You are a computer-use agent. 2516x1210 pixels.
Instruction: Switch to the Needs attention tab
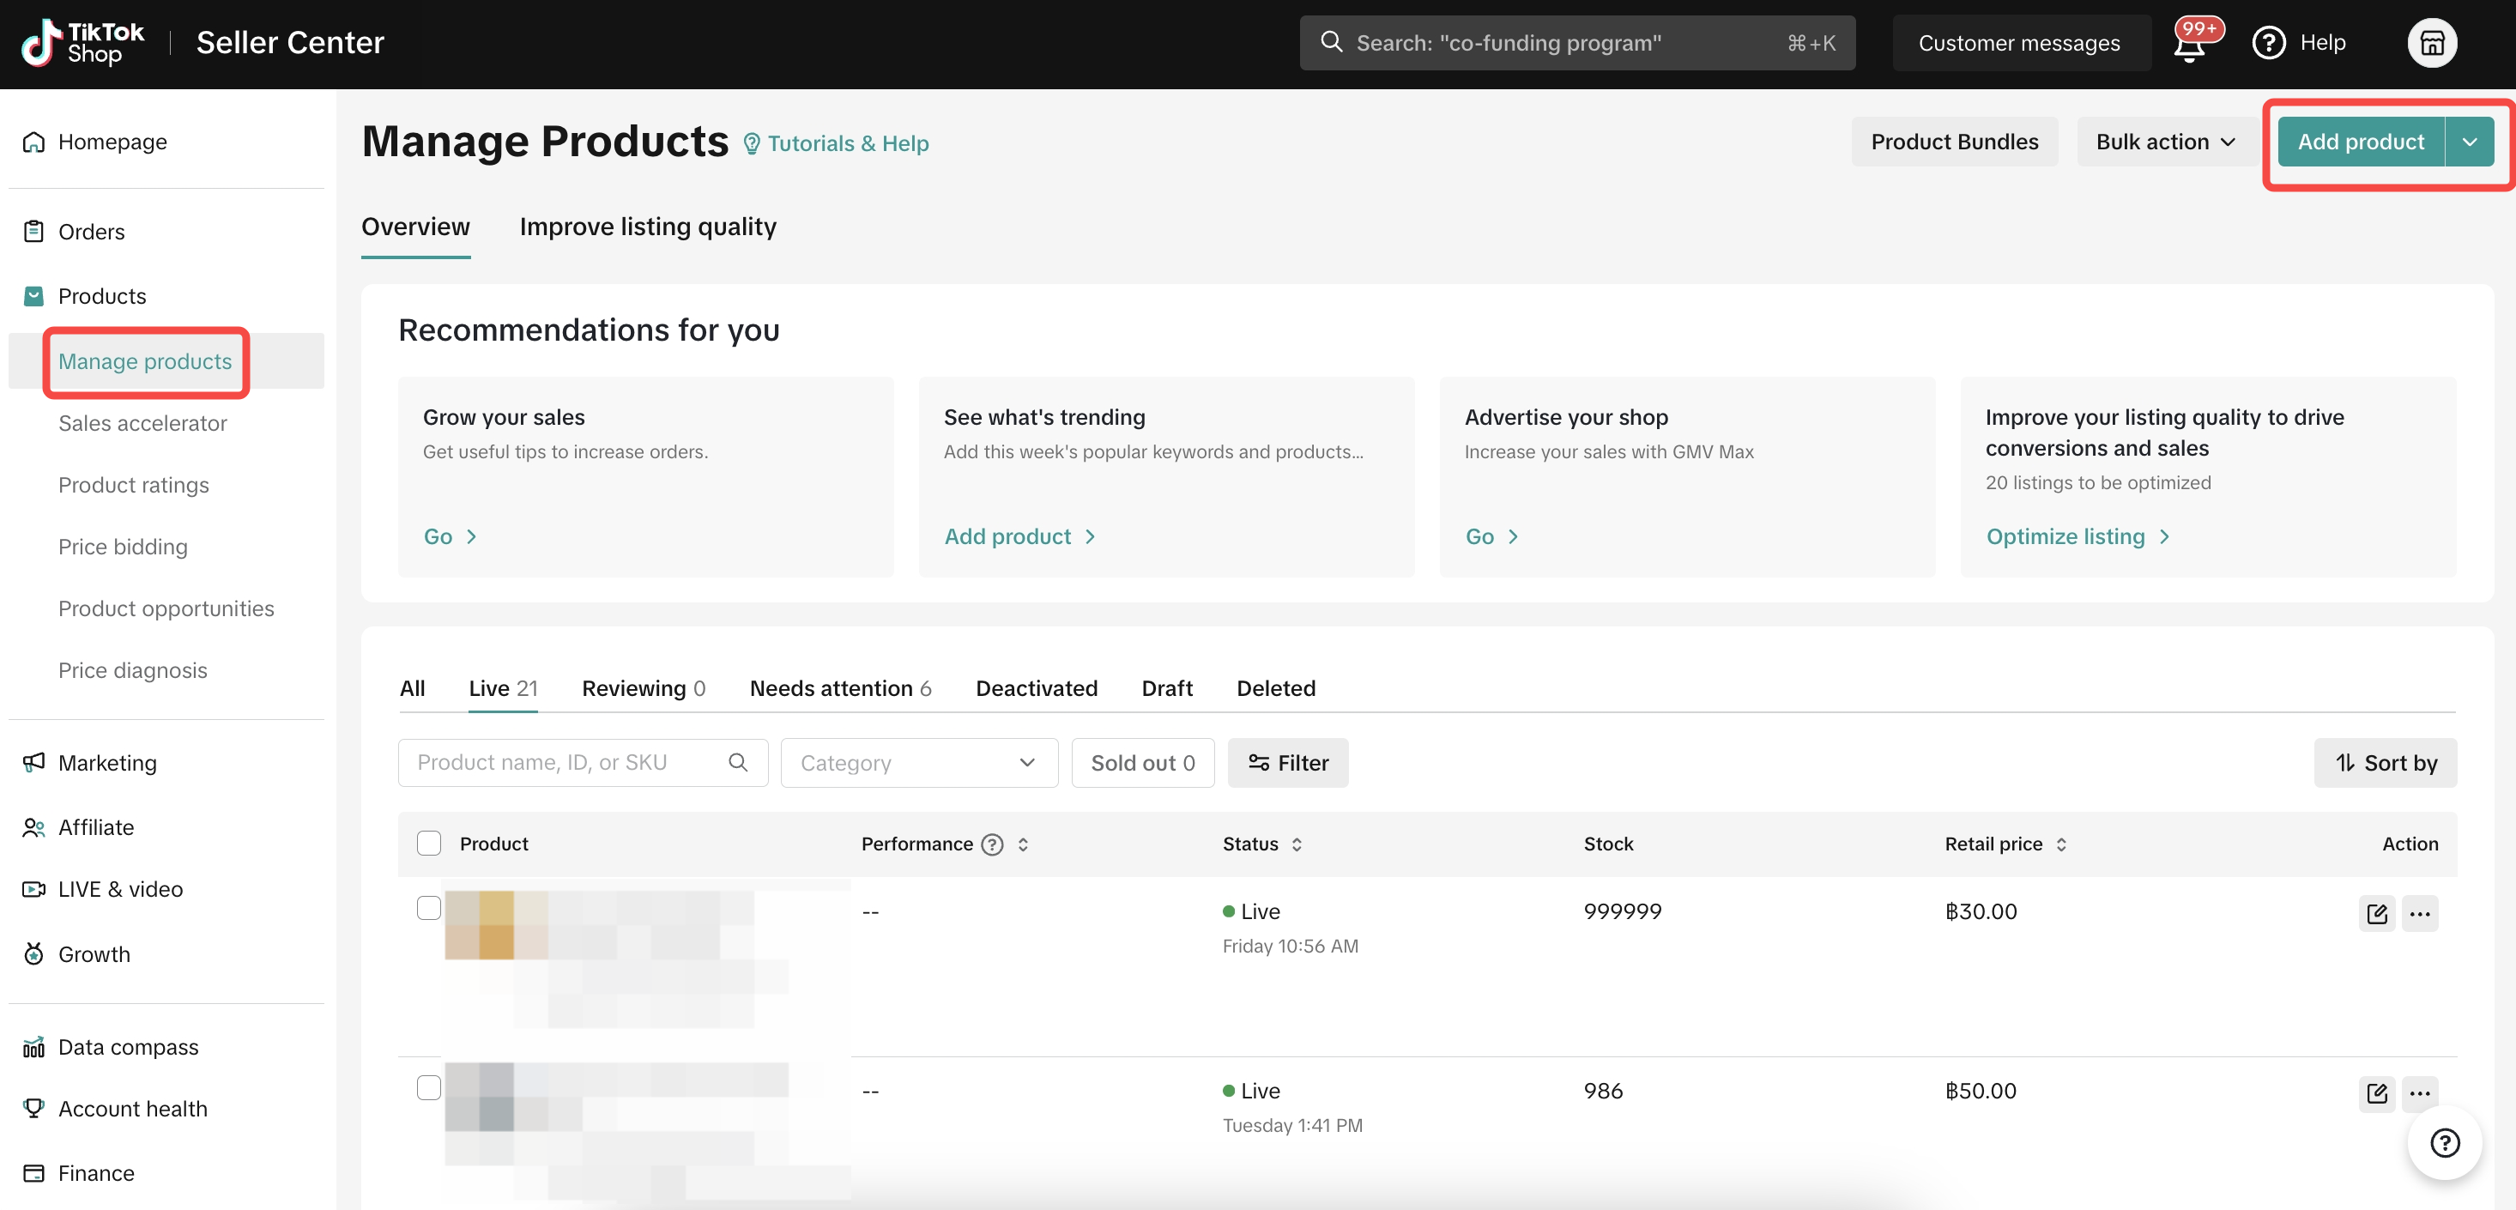[840, 687]
